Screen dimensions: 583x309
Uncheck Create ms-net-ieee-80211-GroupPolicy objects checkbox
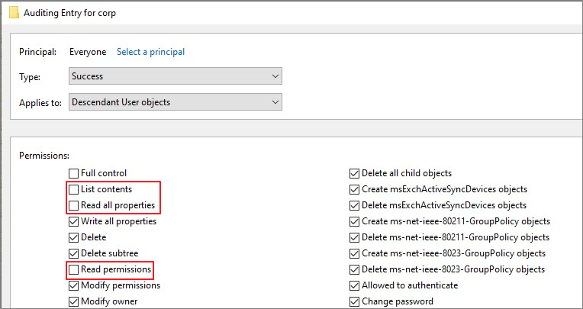354,221
